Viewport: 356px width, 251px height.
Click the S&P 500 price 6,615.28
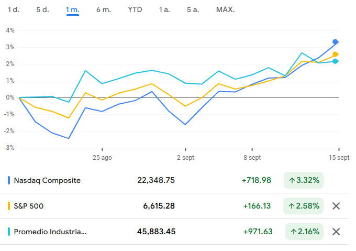pos(159,206)
